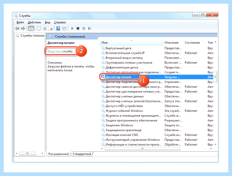Click the Pause service toolbar button
Image resolution: width=232 pixels, height=176 pixels.
tap(84, 28)
